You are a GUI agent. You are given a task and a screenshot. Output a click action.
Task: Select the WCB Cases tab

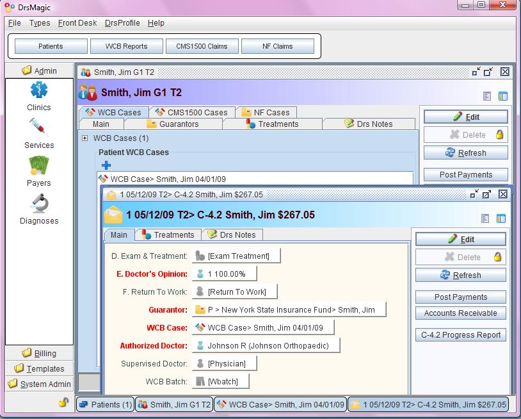click(x=113, y=112)
